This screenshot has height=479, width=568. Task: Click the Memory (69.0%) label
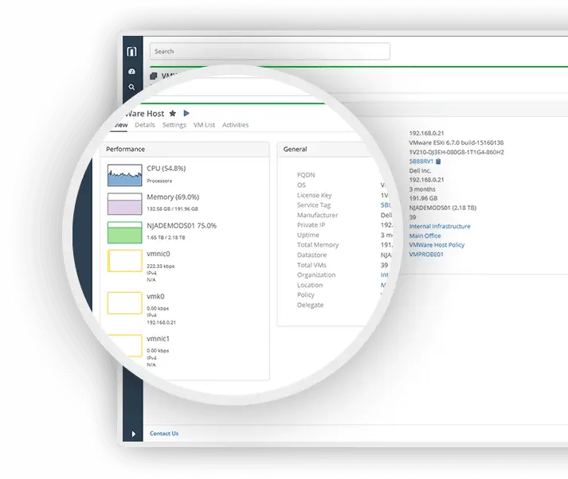click(173, 197)
